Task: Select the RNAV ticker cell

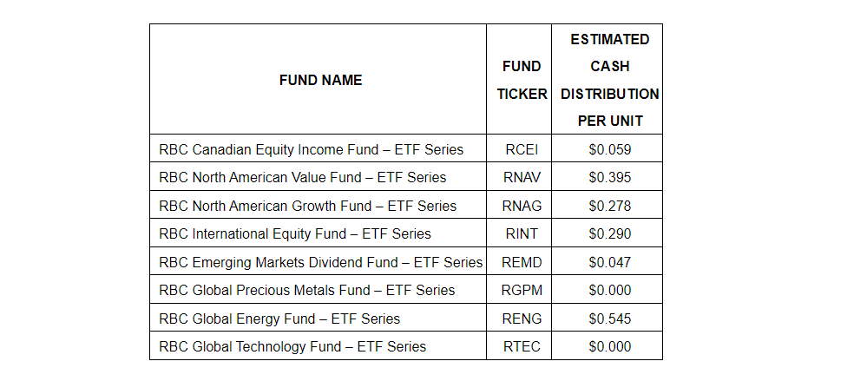Action: click(x=522, y=177)
